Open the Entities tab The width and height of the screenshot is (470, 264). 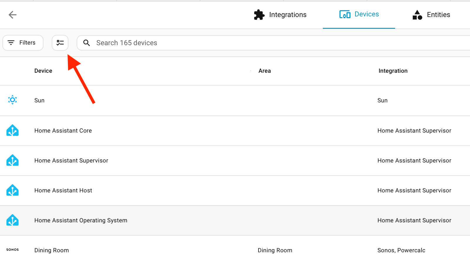[x=431, y=15]
